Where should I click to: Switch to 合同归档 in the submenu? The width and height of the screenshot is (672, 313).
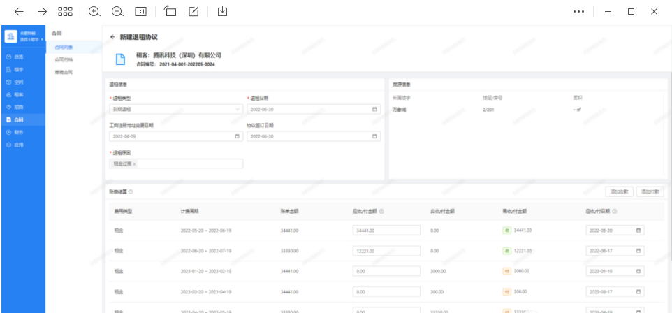tap(64, 60)
